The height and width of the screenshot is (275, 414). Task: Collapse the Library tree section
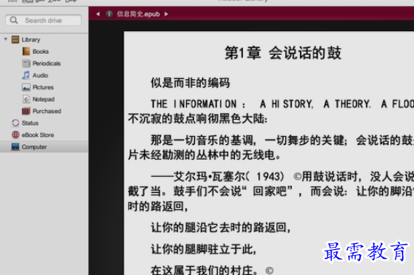coord(5,39)
